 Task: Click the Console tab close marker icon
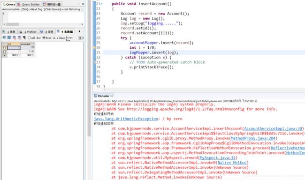(x=112, y=96)
